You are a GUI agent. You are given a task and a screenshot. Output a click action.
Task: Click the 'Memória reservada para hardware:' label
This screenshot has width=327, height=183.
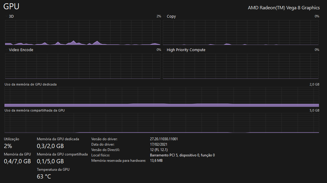coord(119,161)
